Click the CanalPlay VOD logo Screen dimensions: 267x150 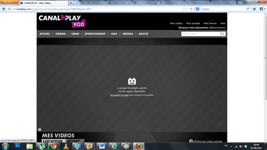pos(62,21)
